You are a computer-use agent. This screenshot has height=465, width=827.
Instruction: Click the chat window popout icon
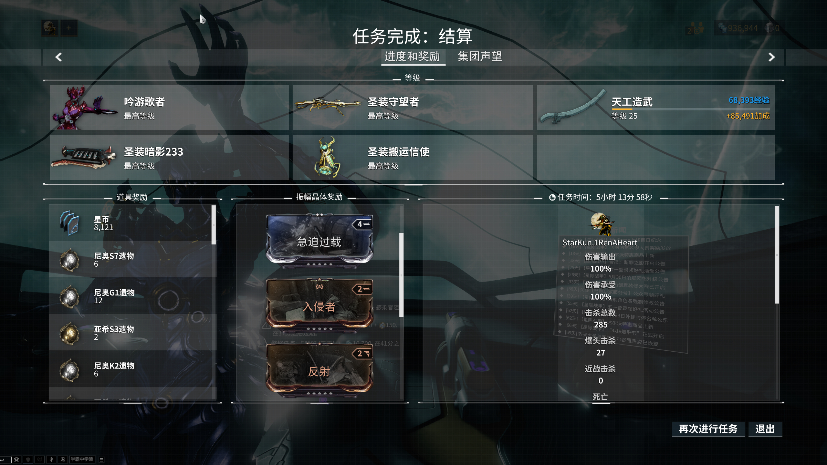click(101, 460)
